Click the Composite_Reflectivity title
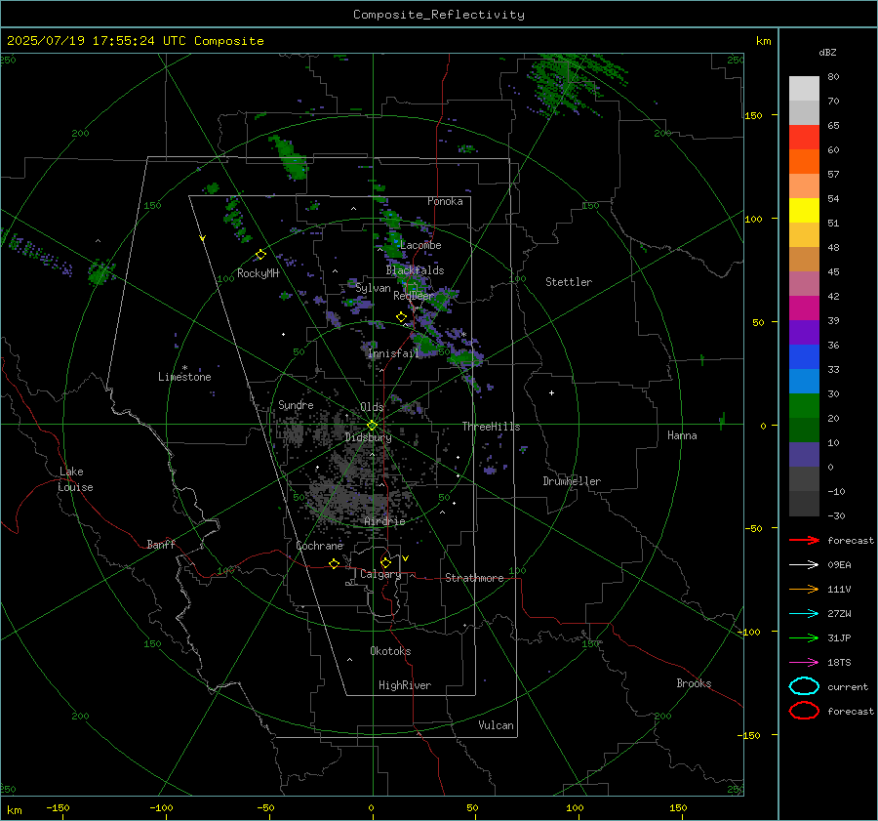This screenshot has width=878, height=821. coord(439,15)
